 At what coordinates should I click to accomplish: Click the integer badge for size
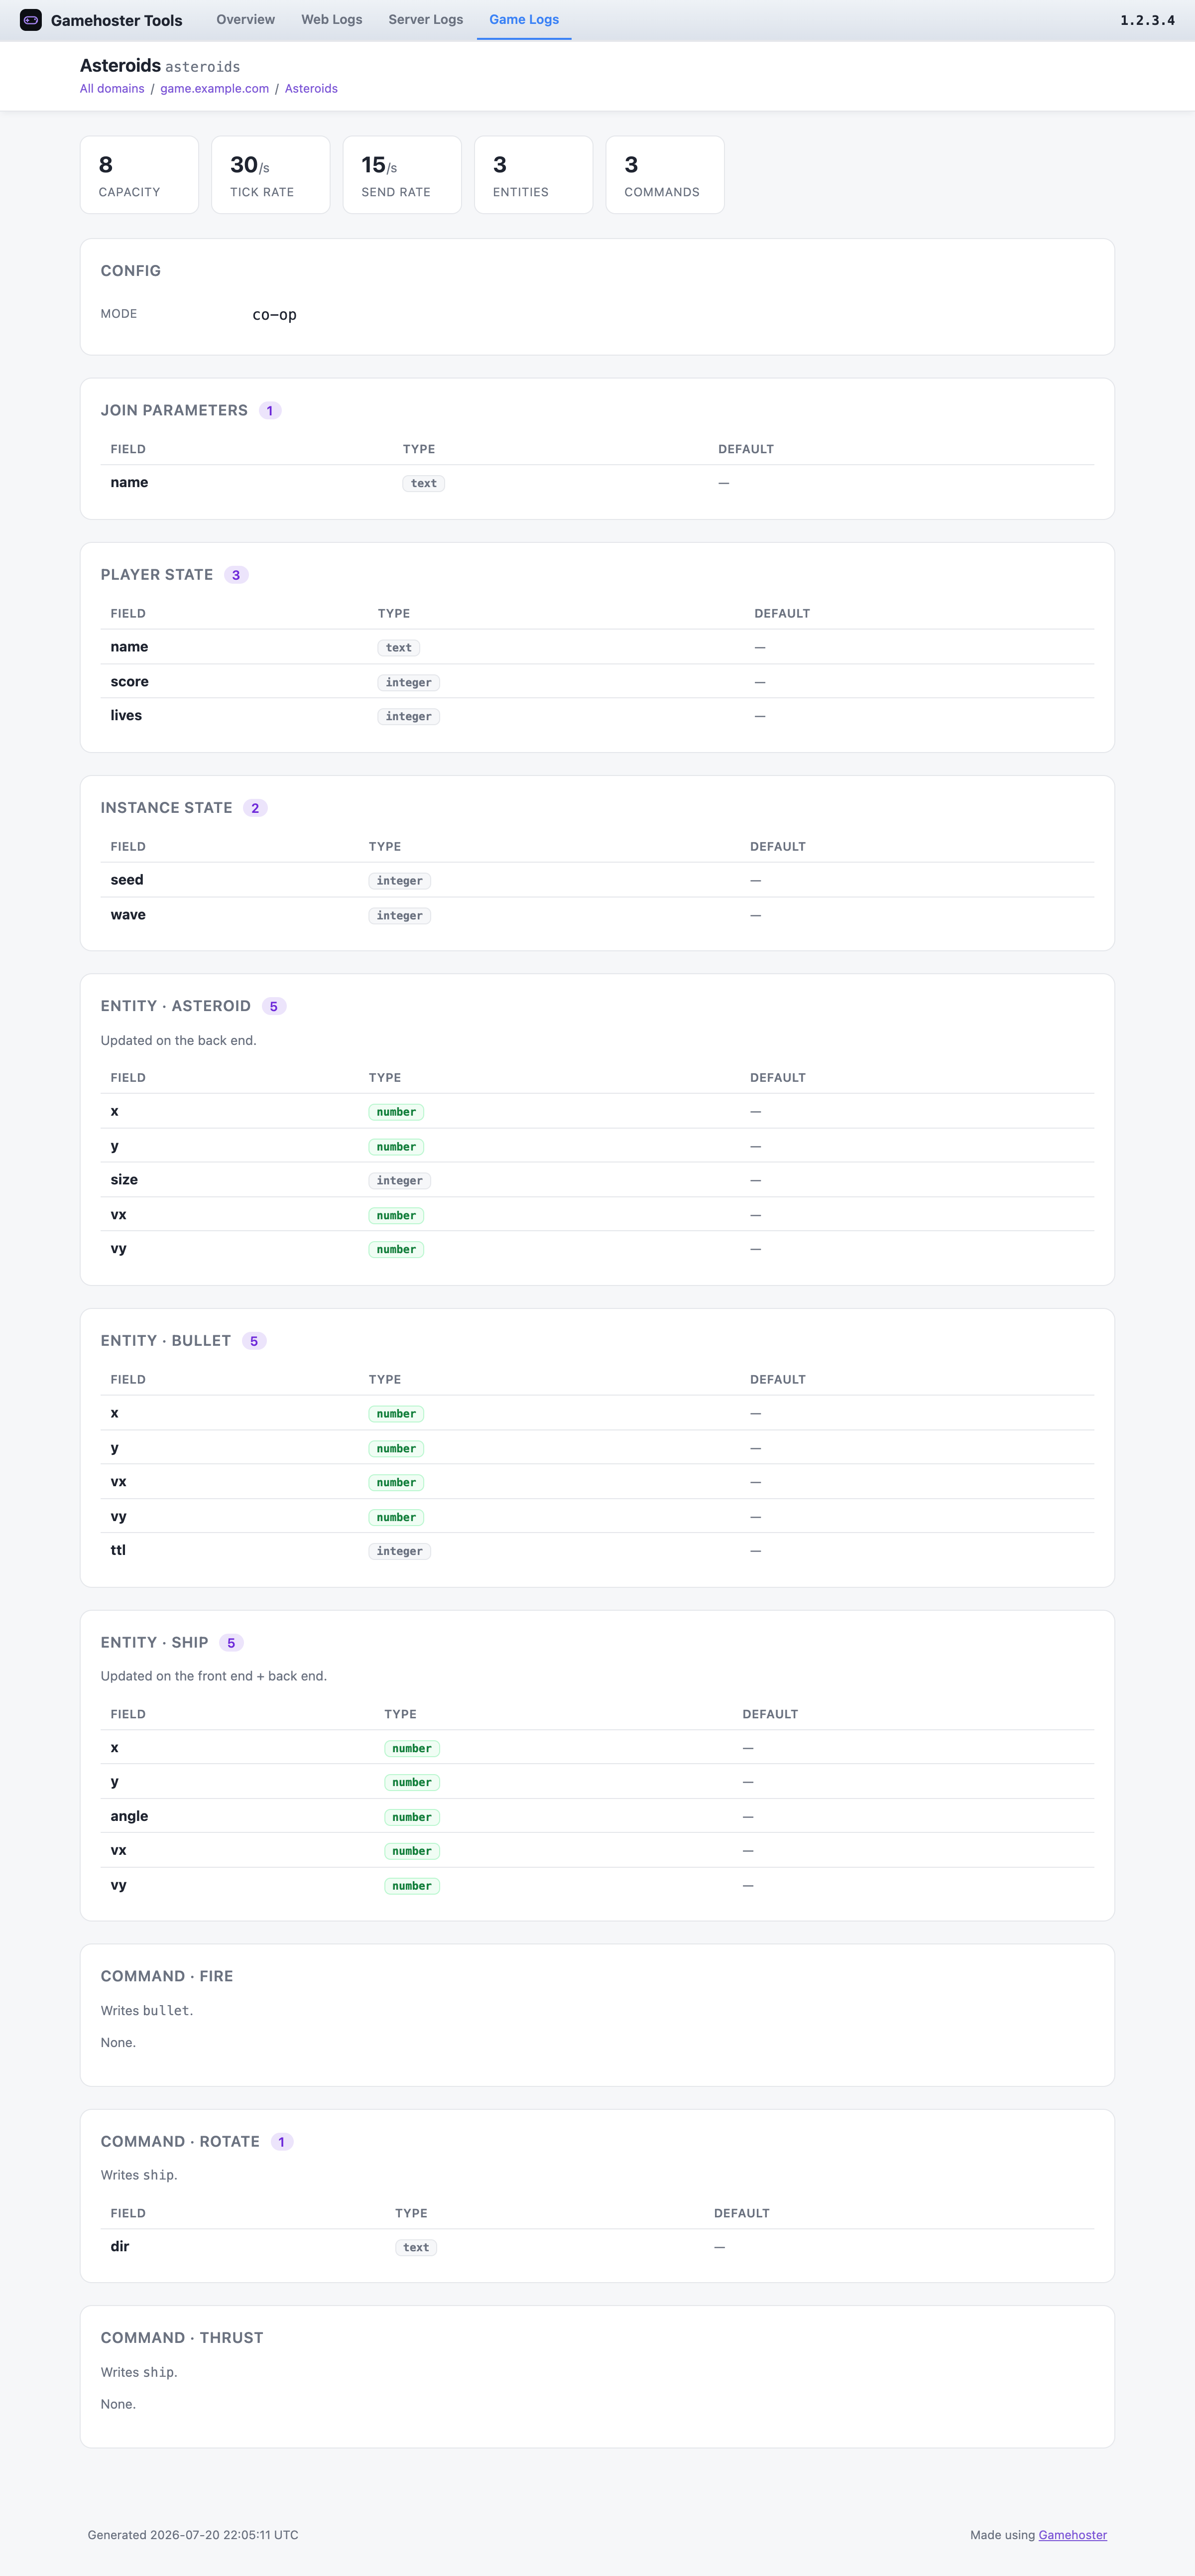399,1181
